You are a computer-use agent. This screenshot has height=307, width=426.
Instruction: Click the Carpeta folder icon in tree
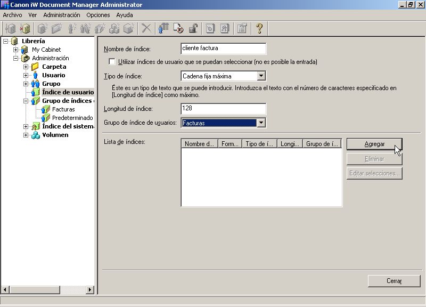point(35,67)
